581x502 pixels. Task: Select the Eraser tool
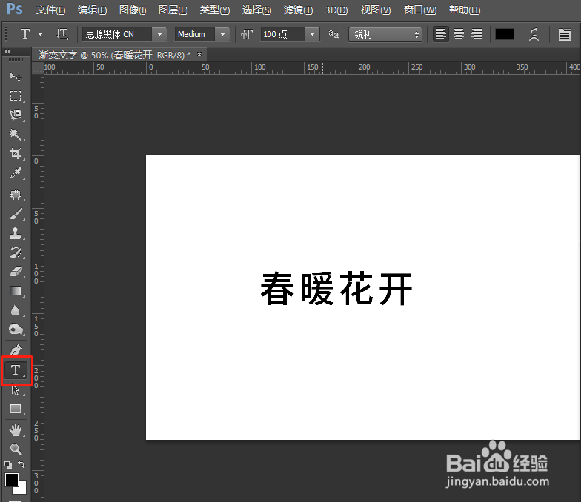tap(15, 272)
